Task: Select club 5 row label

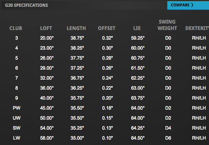Action: 16,58
